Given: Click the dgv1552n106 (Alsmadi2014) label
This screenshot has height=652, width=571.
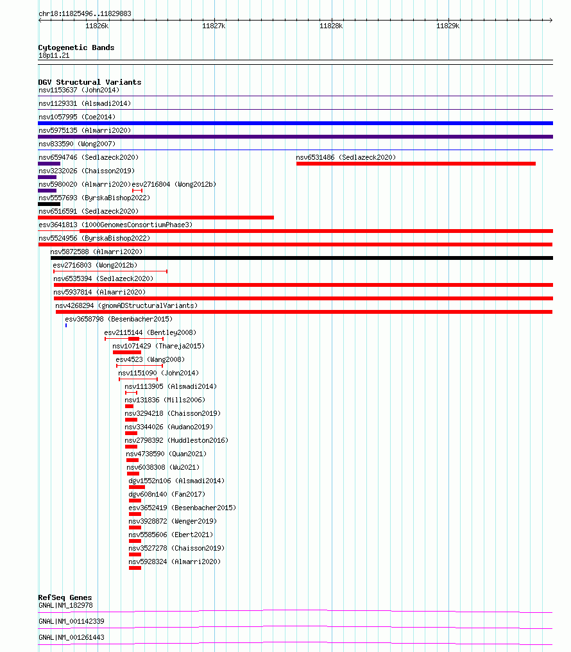Looking at the screenshot, I should 176,481.
